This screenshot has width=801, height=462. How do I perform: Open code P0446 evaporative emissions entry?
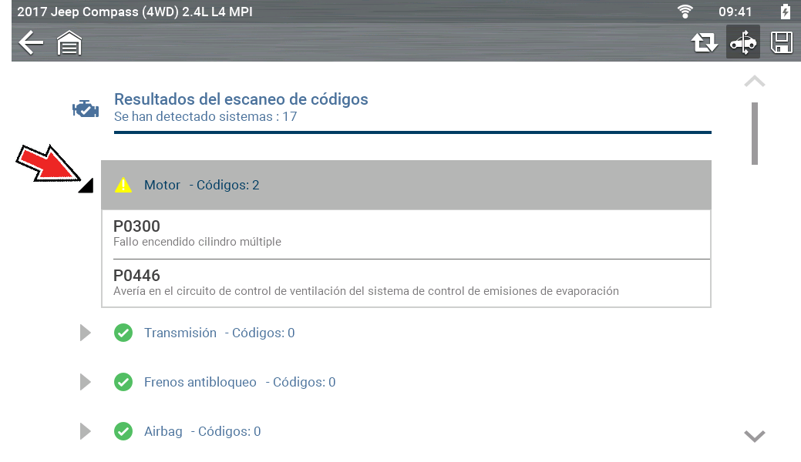click(406, 283)
